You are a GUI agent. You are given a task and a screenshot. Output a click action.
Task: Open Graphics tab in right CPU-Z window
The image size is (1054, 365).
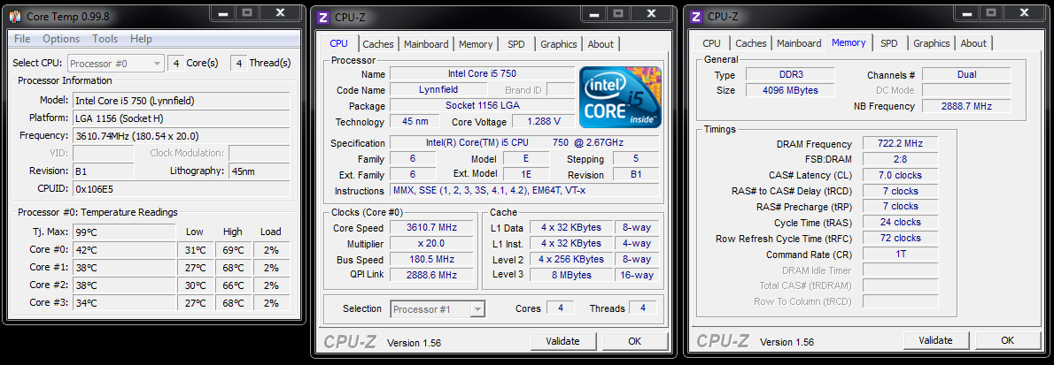pyautogui.click(x=931, y=43)
